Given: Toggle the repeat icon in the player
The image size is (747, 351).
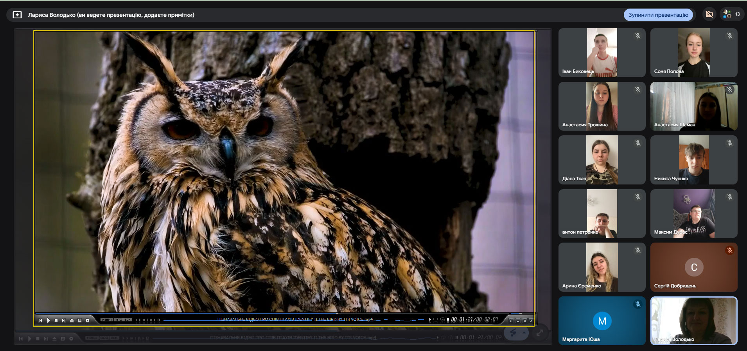Looking at the screenshot, I should (x=435, y=319).
